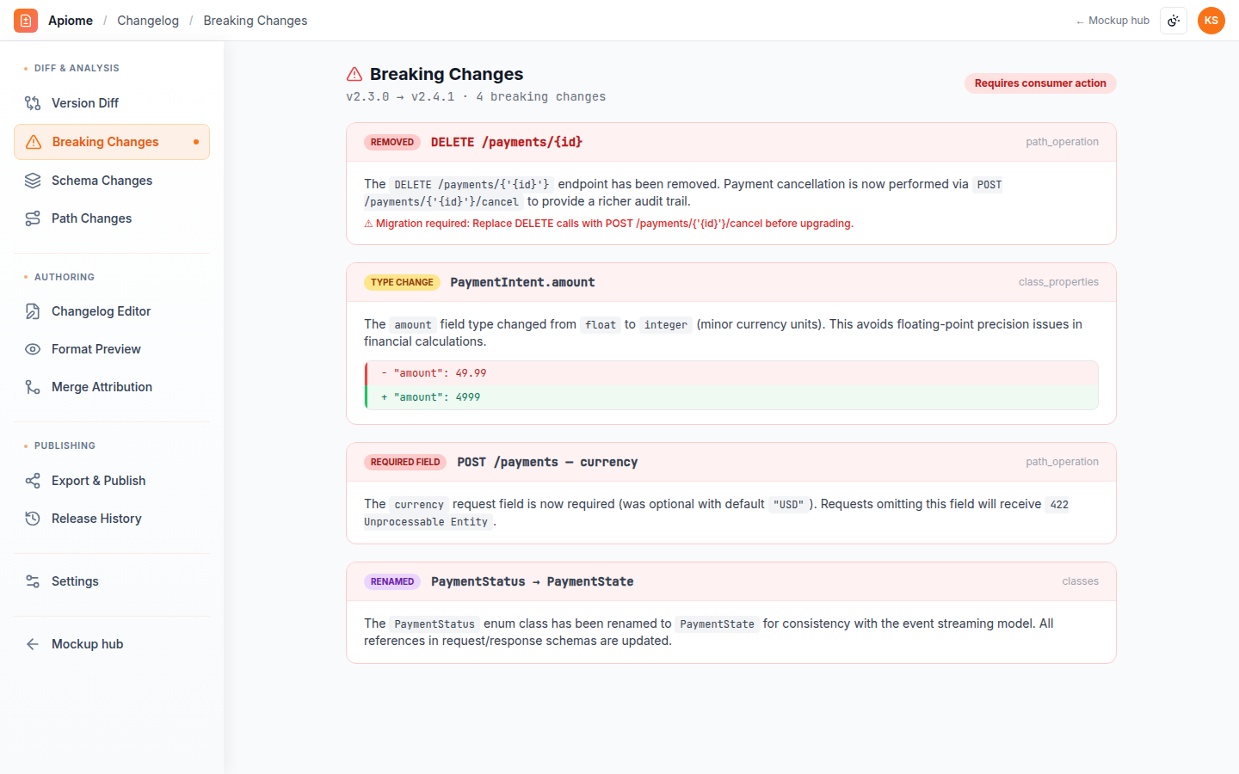Screen dimensions: 1239x774
Task: Click the added diff line "amount": 4999
Action: 732,397
